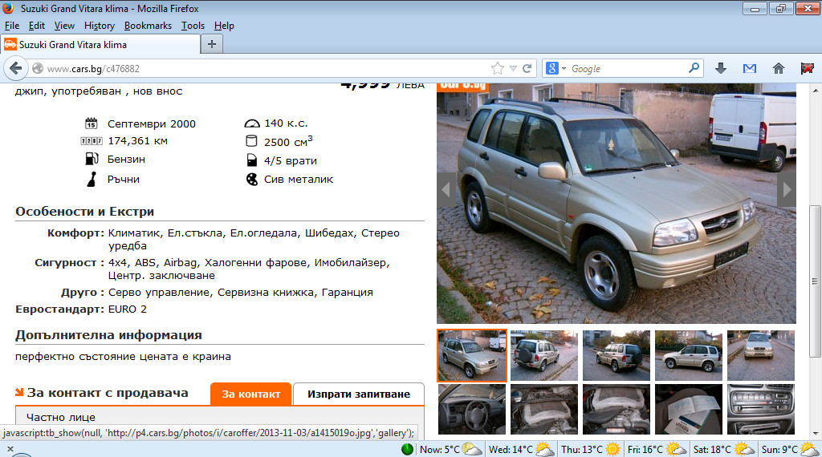Bookmark this page with the star icon
Screen dimensions: 822x457
point(498,69)
